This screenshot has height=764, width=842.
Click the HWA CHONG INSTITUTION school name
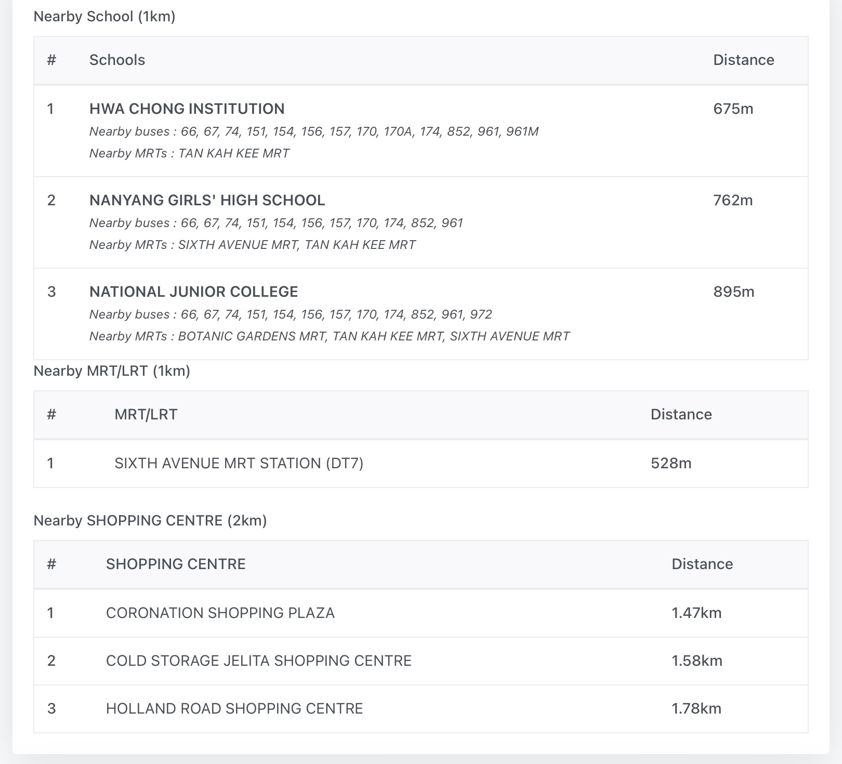(x=187, y=109)
